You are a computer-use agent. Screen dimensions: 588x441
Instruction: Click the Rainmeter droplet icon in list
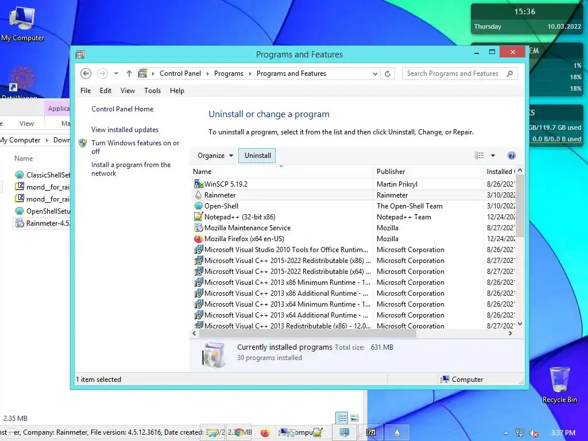click(198, 195)
